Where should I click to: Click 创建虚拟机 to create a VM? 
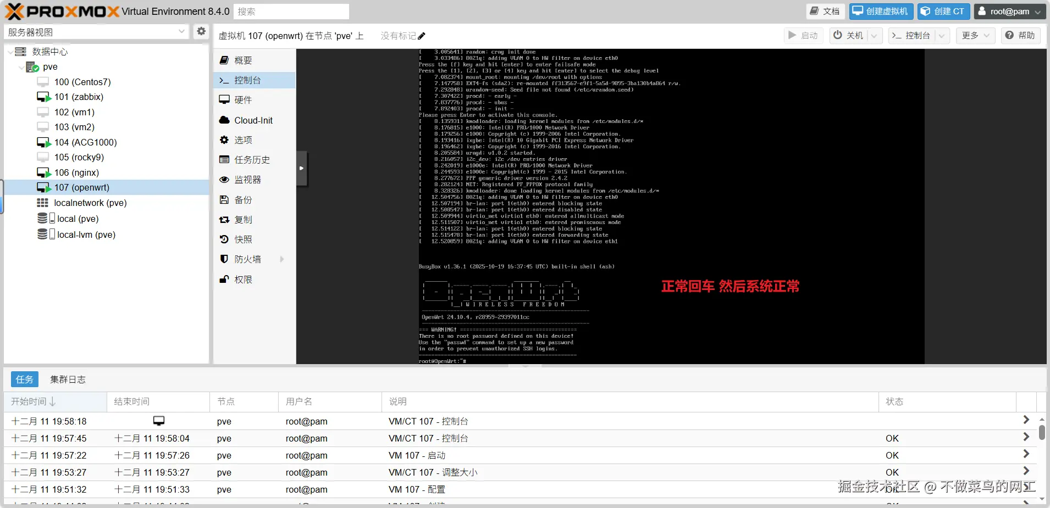(881, 11)
